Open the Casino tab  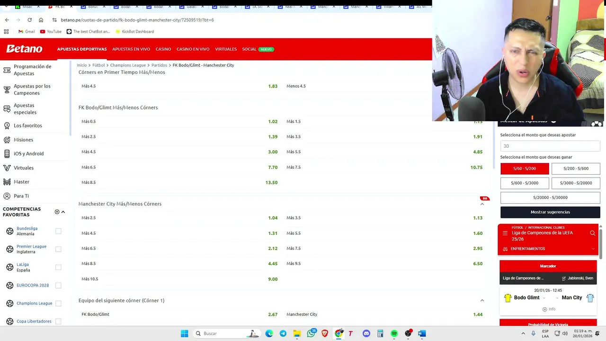point(163,49)
